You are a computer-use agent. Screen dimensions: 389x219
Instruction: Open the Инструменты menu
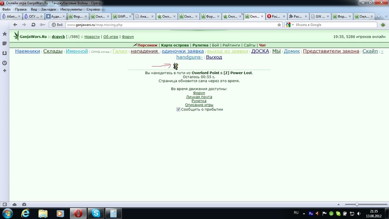pyautogui.click(x=71, y=9)
